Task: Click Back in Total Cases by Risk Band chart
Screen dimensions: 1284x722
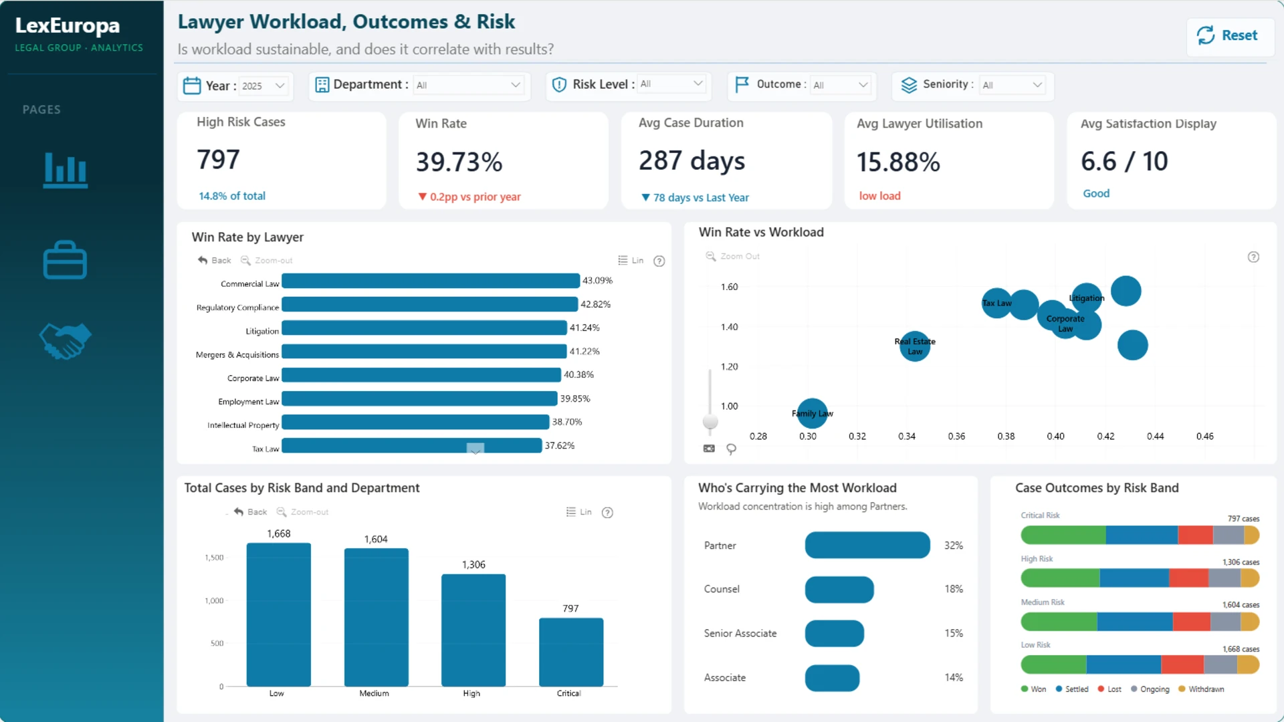Action: (250, 512)
